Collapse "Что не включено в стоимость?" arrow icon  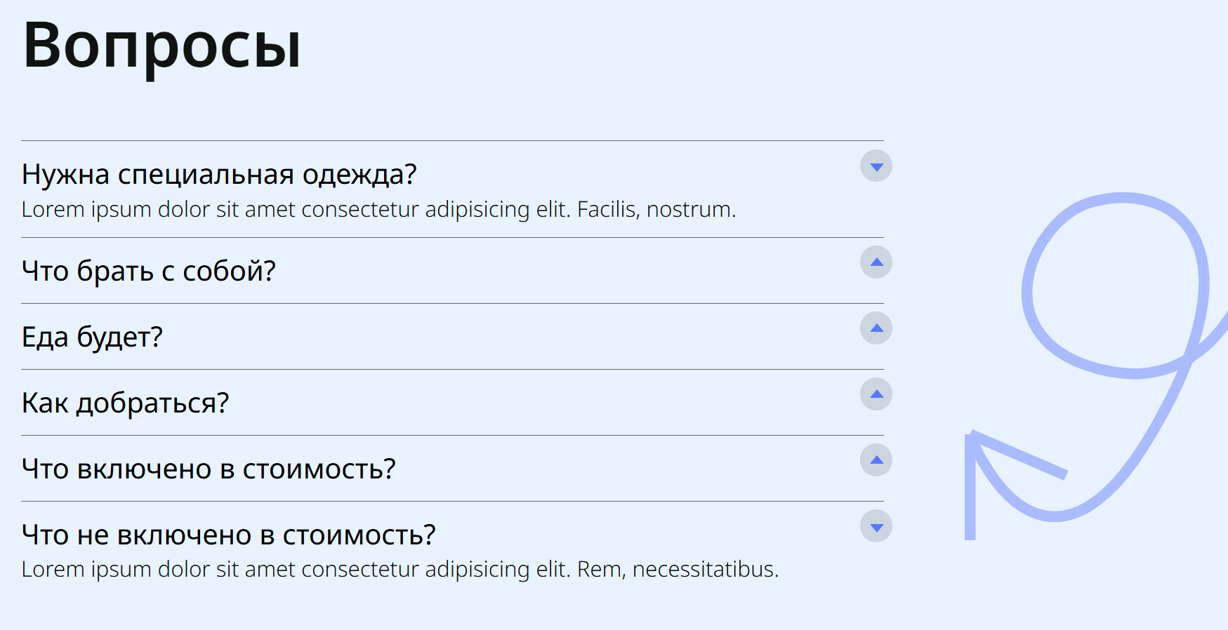[876, 526]
